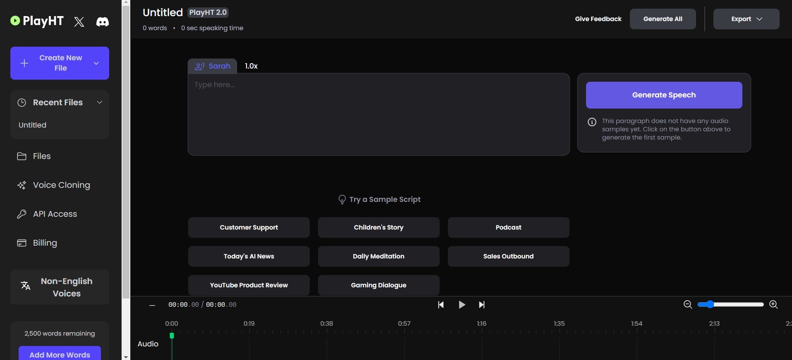Open the Discord community icon
The image size is (792, 360).
[103, 21]
